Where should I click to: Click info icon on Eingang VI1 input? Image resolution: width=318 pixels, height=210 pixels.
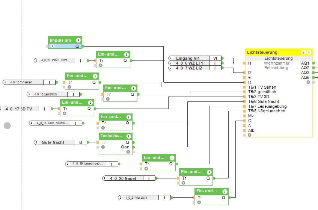(171, 58)
